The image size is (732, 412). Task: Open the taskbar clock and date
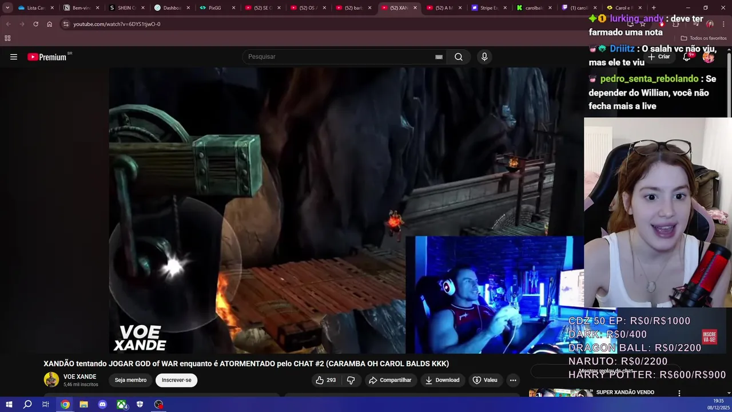point(719,404)
